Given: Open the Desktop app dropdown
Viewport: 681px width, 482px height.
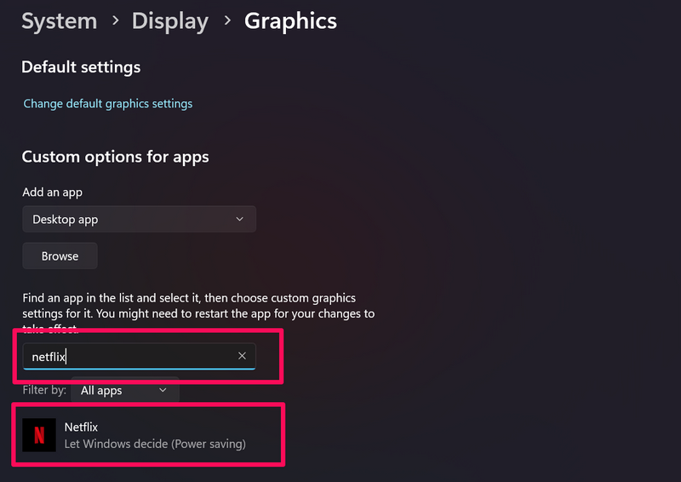Looking at the screenshot, I should 139,220.
